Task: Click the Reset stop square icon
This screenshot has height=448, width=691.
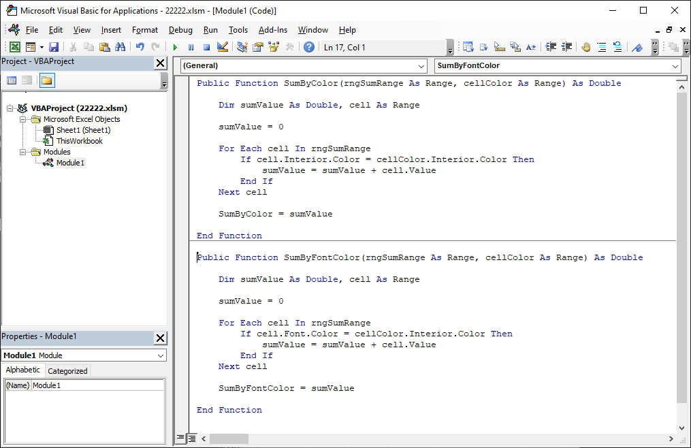Action: point(206,47)
